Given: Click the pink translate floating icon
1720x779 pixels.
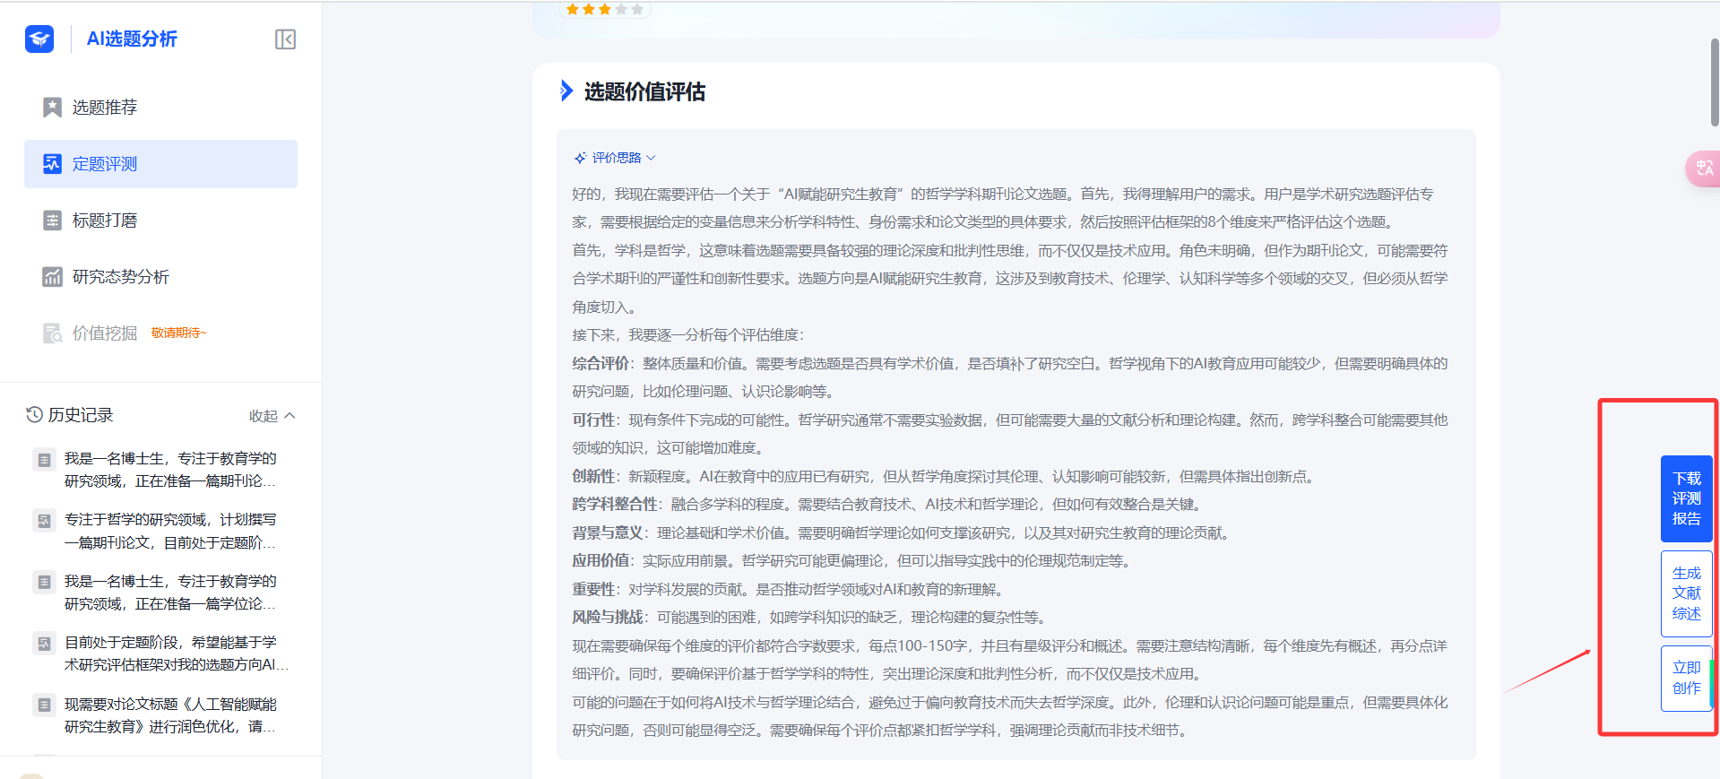Looking at the screenshot, I should pyautogui.click(x=1703, y=168).
